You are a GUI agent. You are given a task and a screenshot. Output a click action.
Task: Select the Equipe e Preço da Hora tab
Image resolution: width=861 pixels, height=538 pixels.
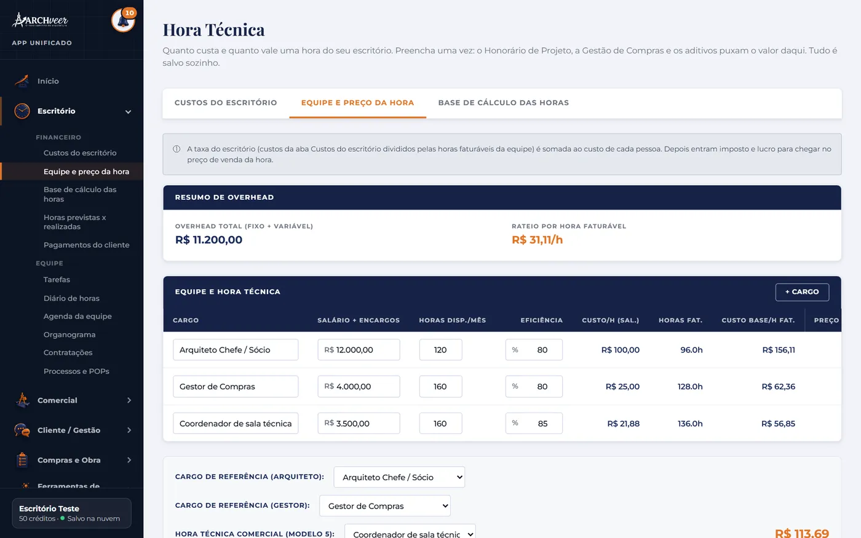(x=357, y=103)
